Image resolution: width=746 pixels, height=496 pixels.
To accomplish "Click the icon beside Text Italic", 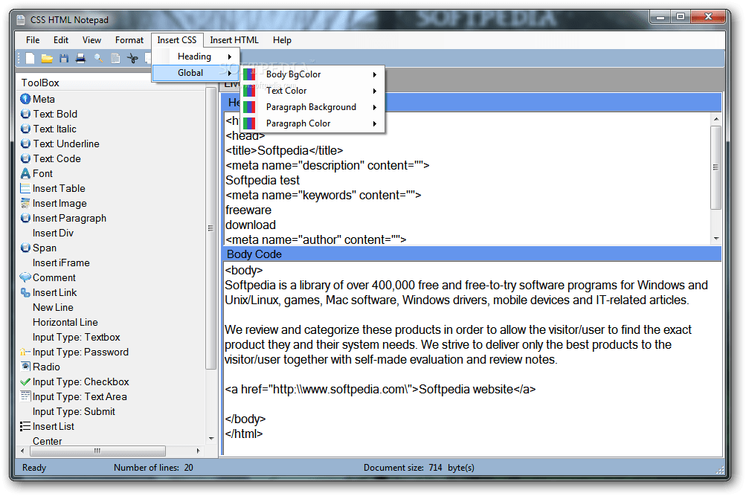I will (26, 129).
